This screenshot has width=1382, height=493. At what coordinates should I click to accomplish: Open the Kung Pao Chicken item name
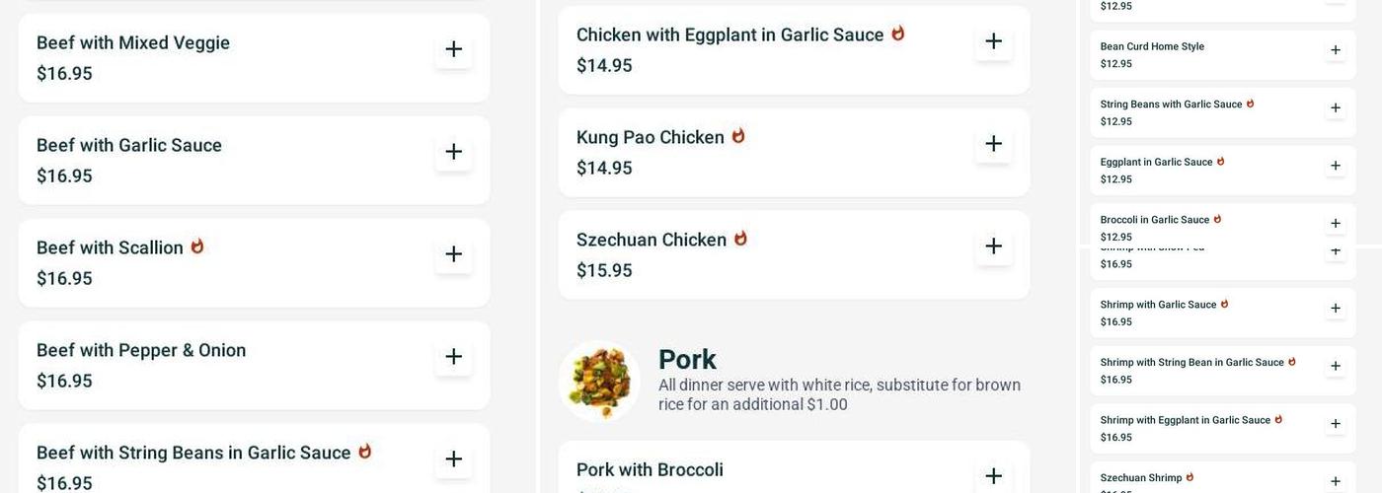[x=651, y=138]
